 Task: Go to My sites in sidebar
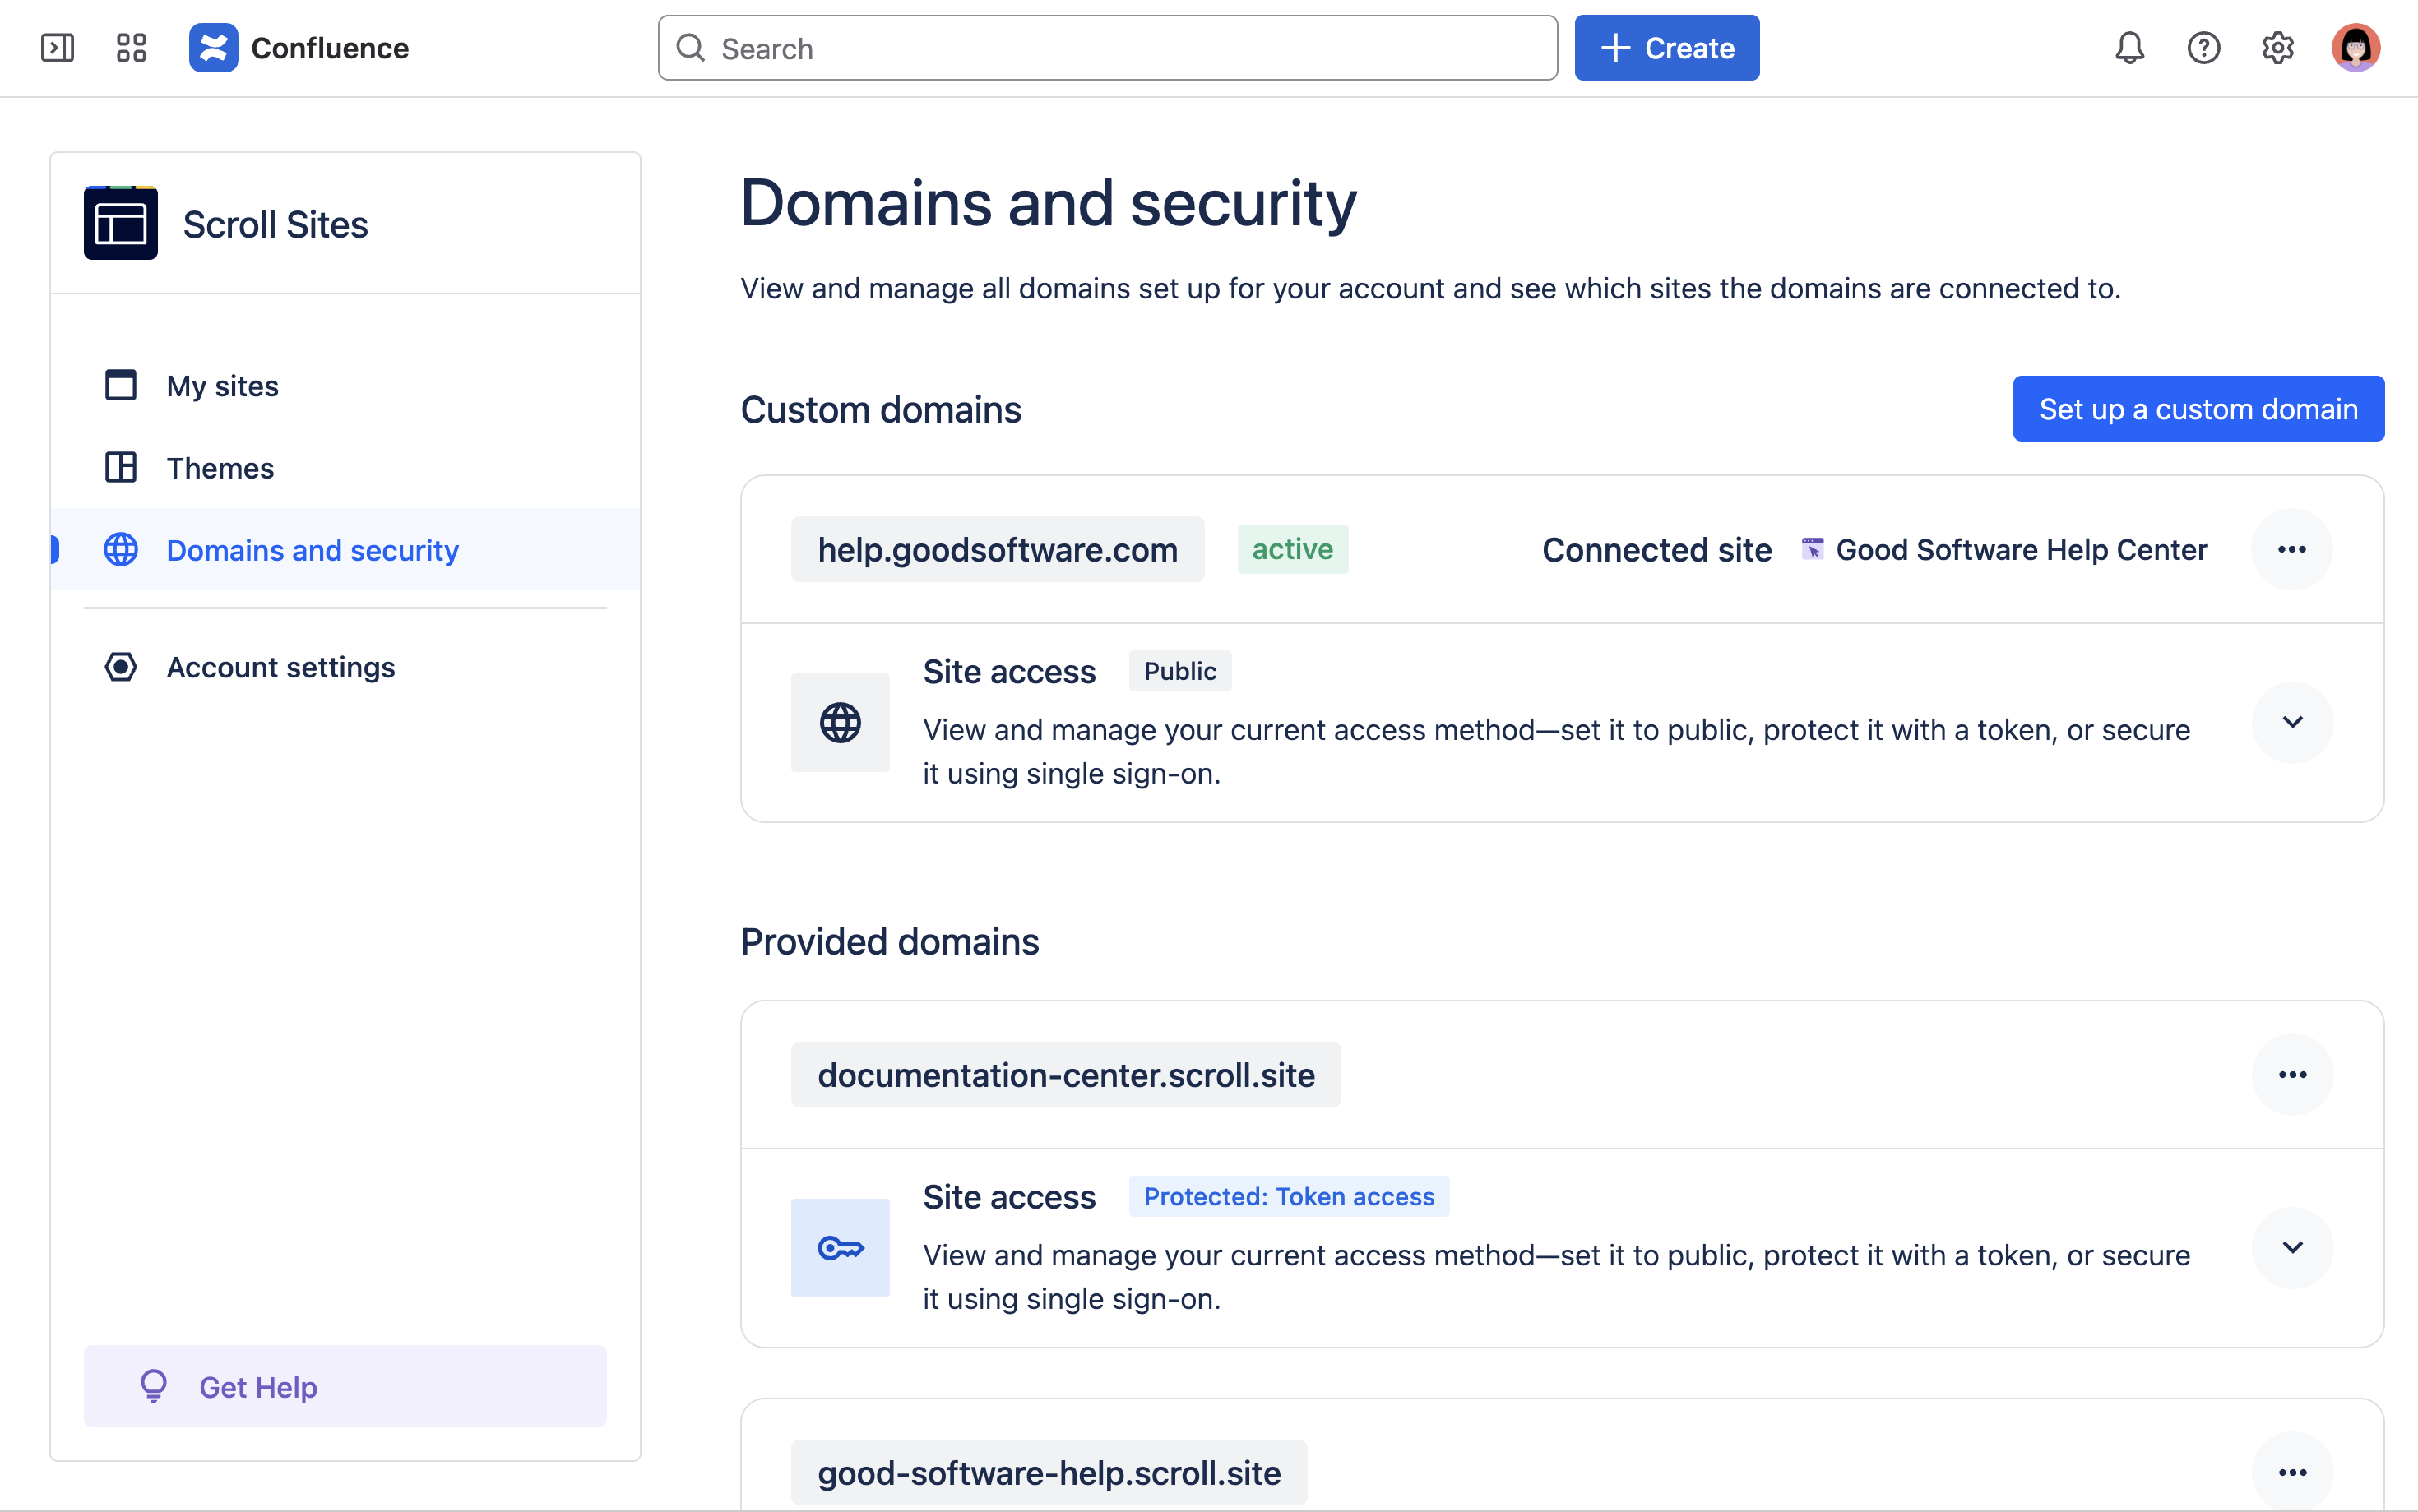(x=222, y=386)
